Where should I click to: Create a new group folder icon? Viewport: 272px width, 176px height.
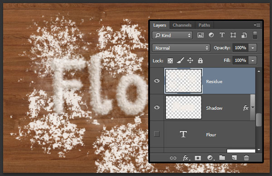click(222, 157)
